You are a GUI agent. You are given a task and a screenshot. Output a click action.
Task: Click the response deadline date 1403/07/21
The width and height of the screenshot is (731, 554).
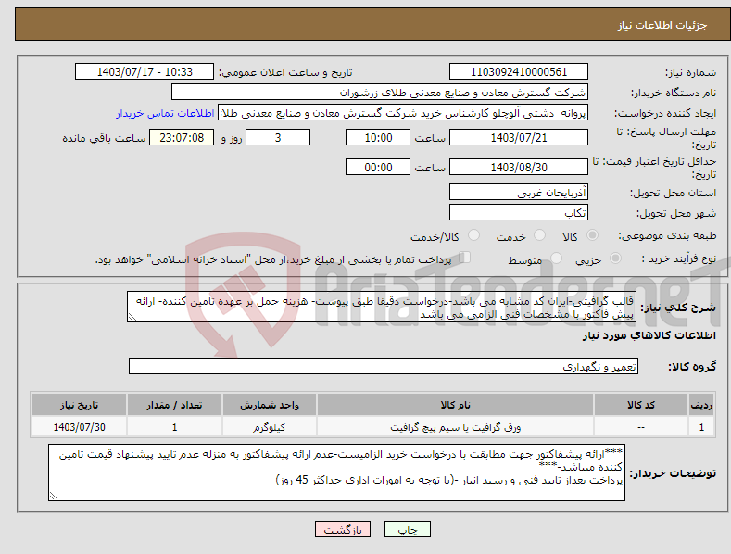pyautogui.click(x=519, y=137)
